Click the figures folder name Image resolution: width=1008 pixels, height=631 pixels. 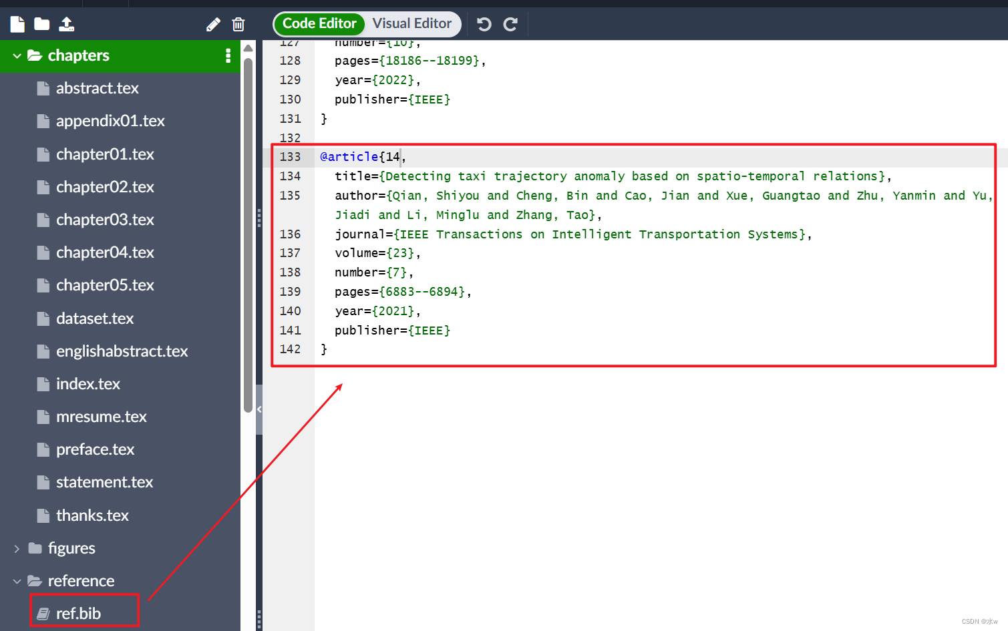(71, 549)
